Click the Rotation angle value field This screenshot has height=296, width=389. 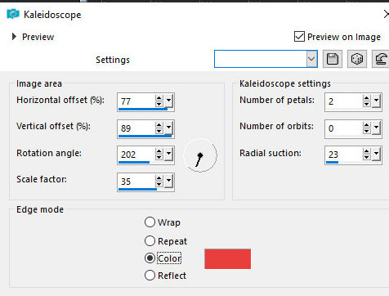click(x=136, y=155)
